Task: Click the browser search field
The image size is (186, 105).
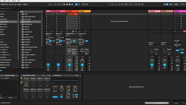Action: click(21, 8)
